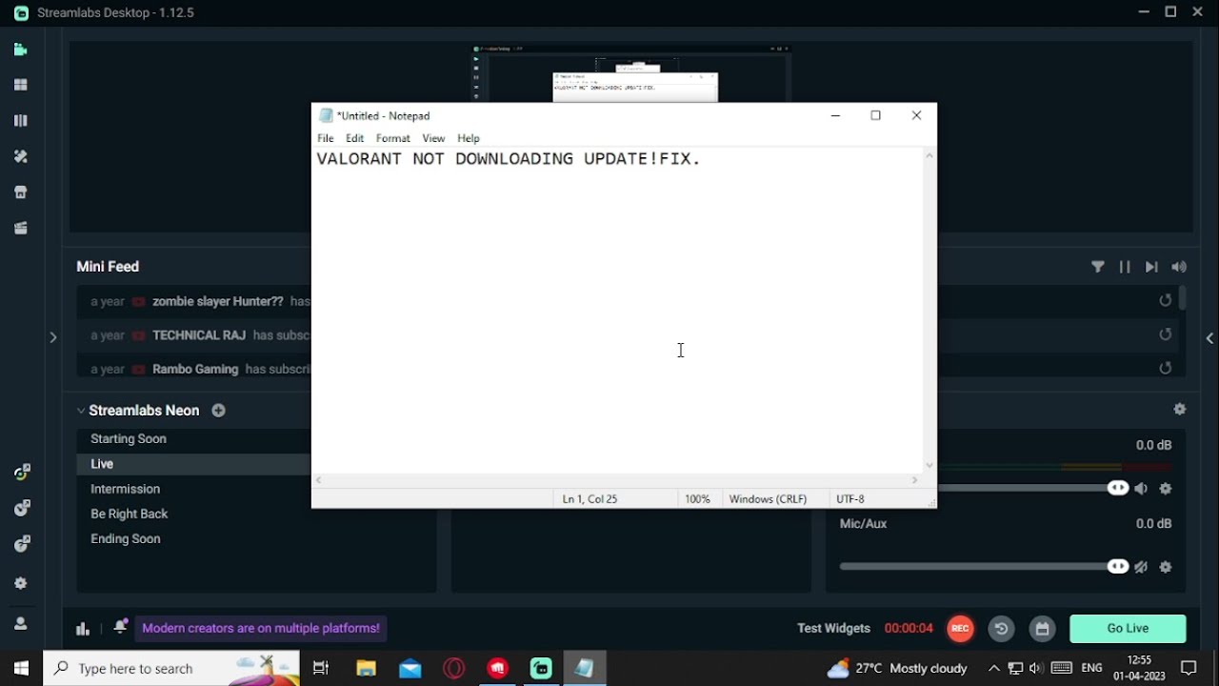Open the Layout Editor grid icon
The height and width of the screenshot is (686, 1219).
coord(21,85)
